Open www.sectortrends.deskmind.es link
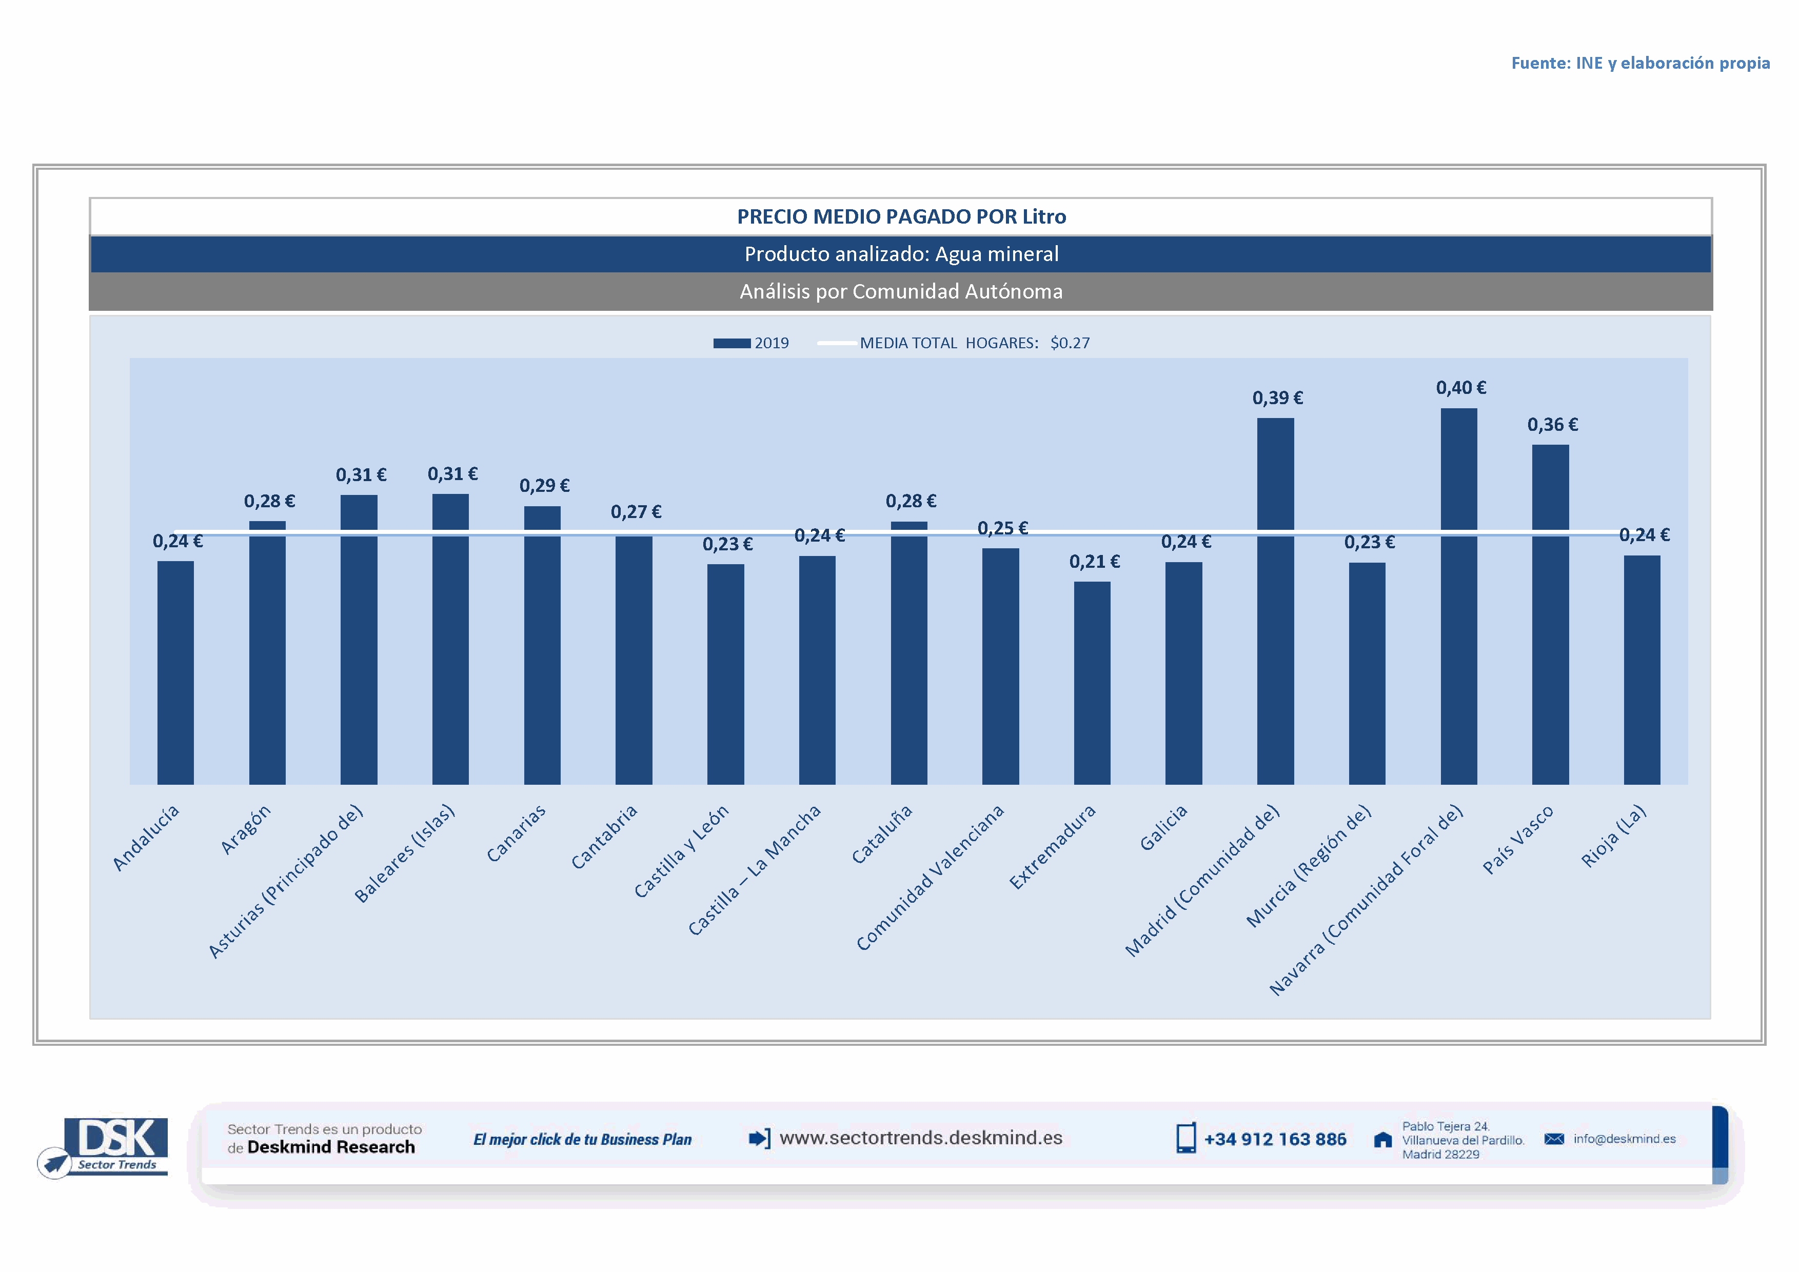The image size is (1799, 1272). tap(921, 1138)
